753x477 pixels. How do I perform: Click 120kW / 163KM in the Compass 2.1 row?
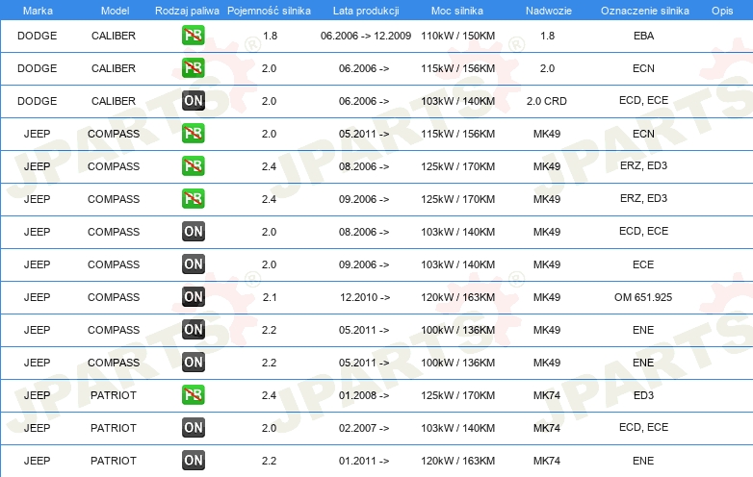[457, 297]
